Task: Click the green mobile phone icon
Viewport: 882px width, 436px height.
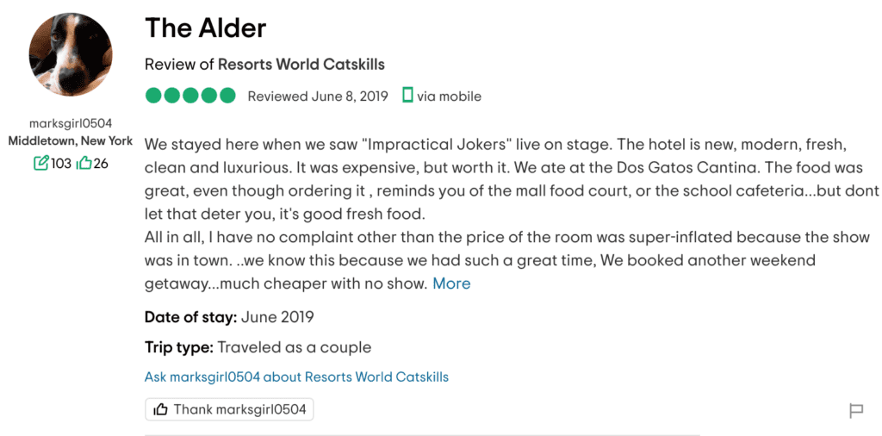Action: pos(407,95)
